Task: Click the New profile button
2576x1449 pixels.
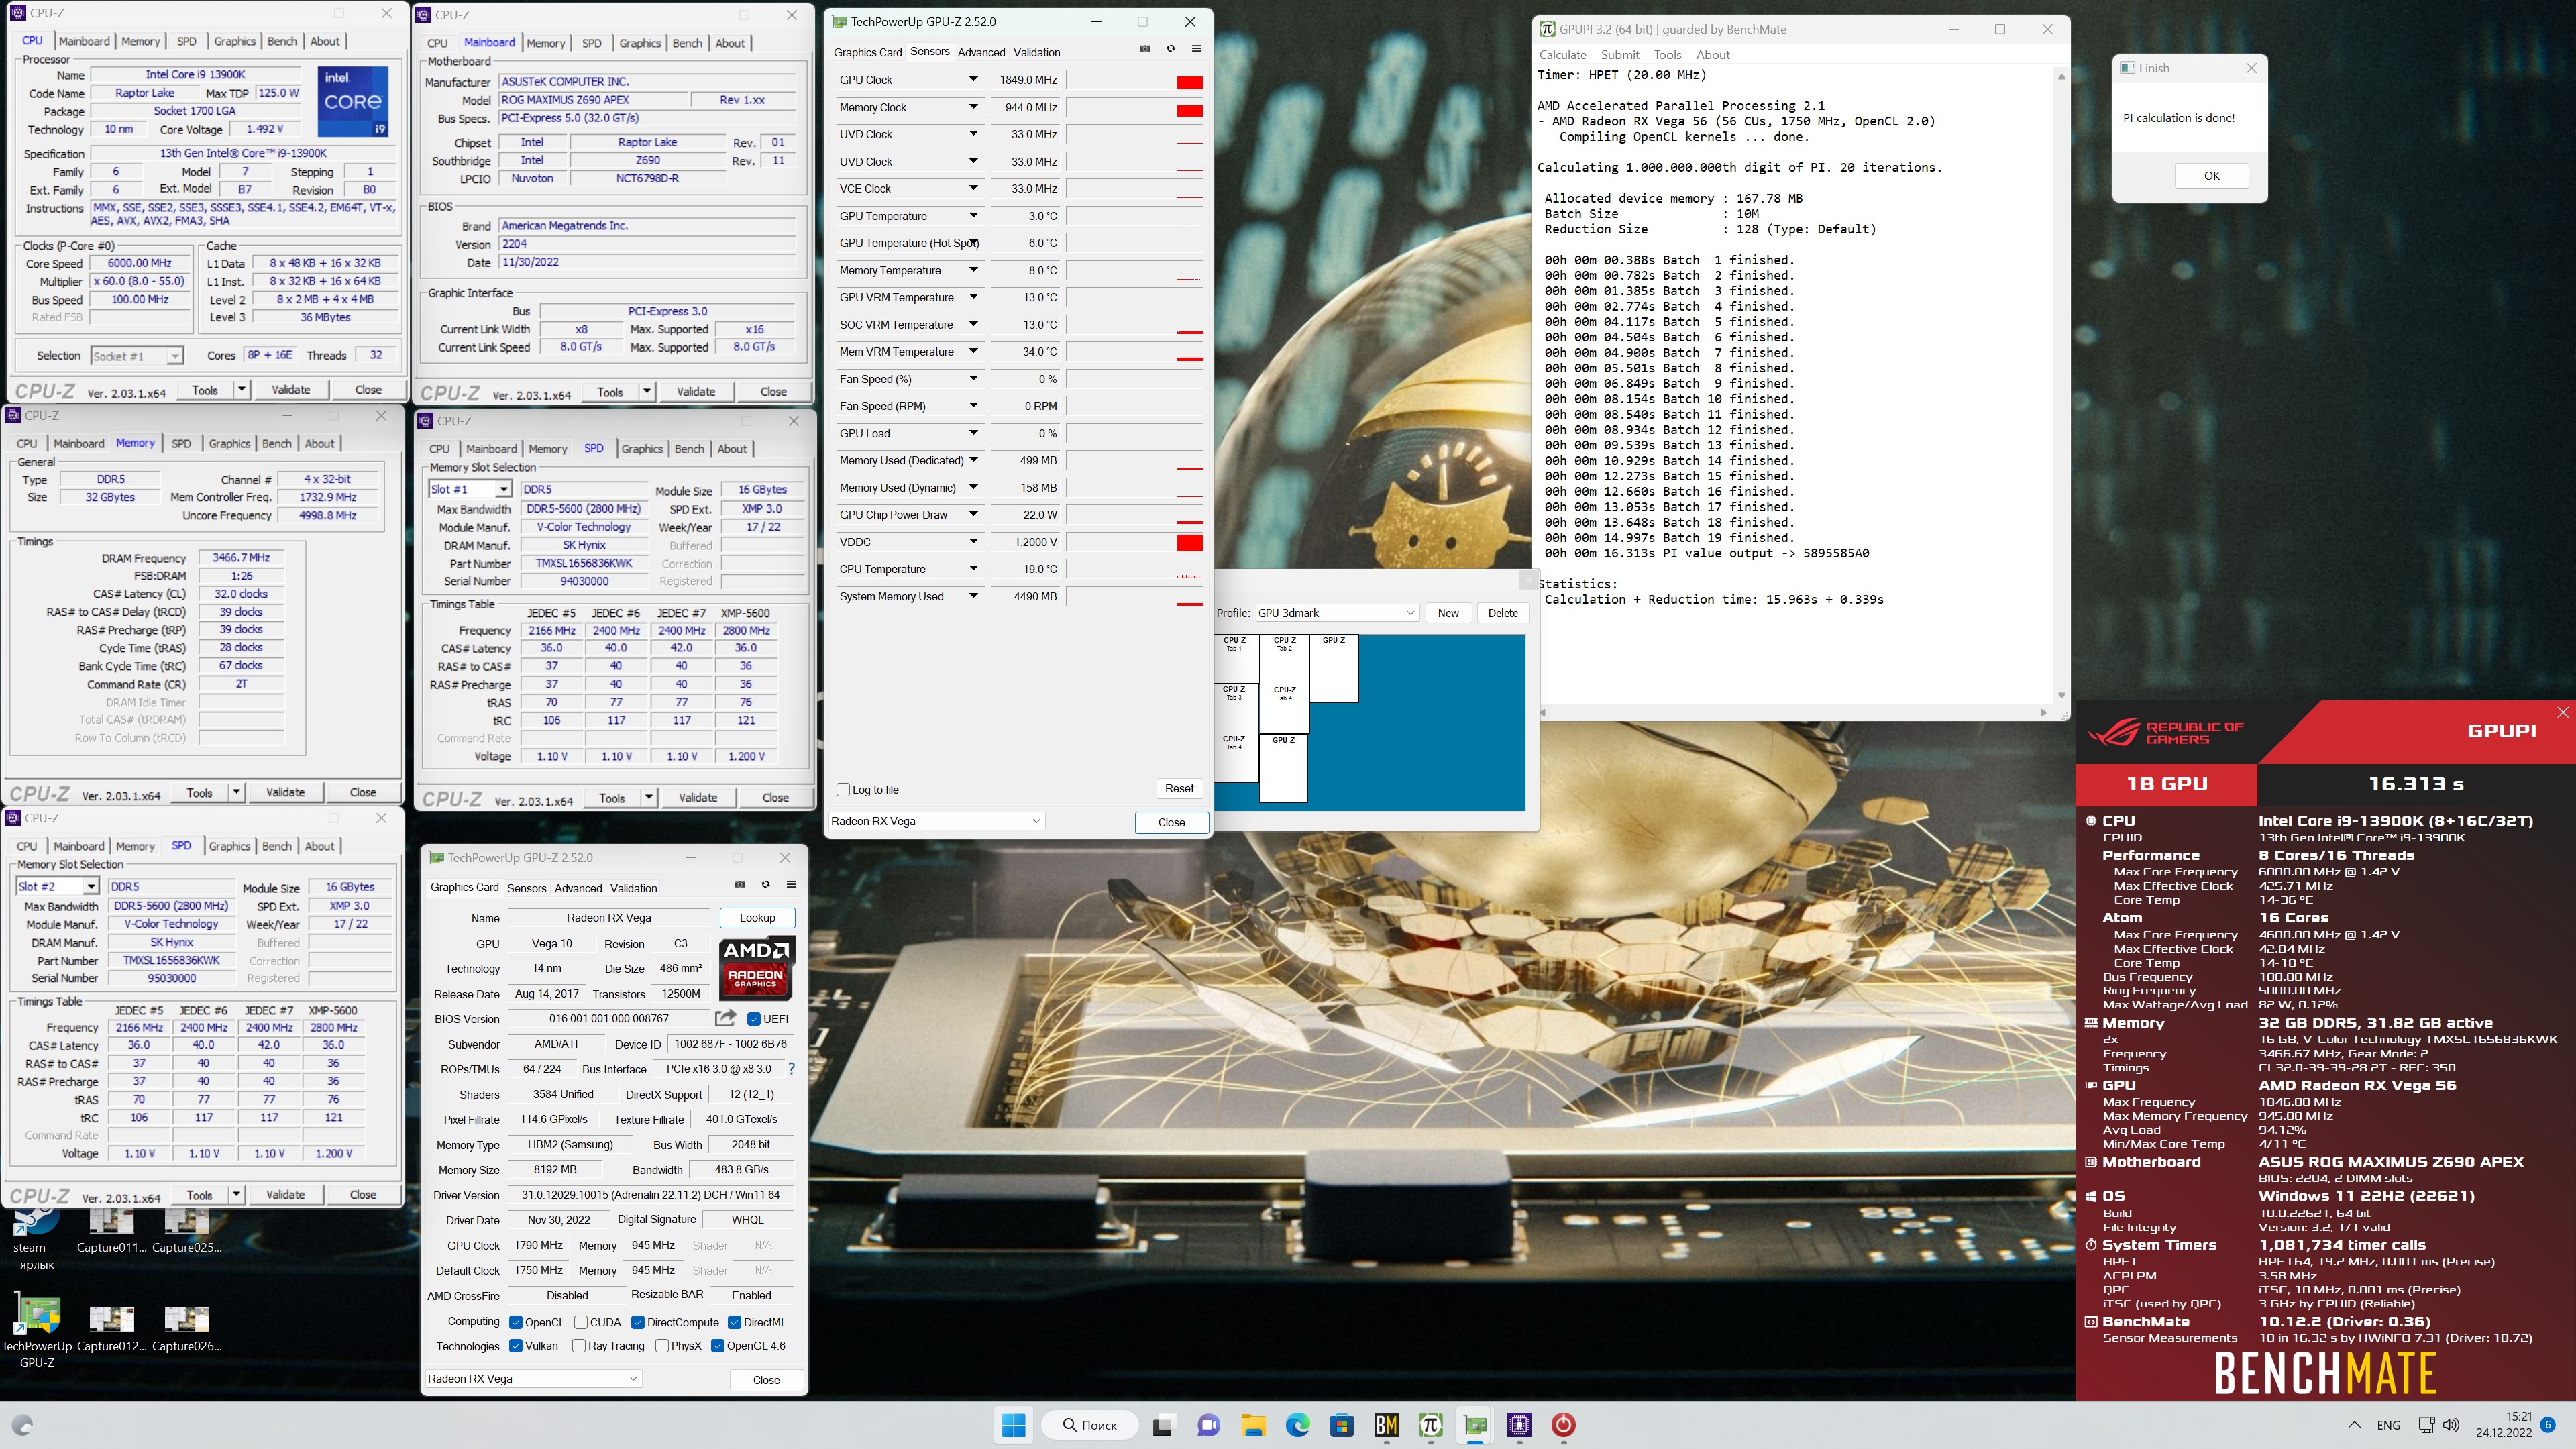Action: (x=1448, y=613)
